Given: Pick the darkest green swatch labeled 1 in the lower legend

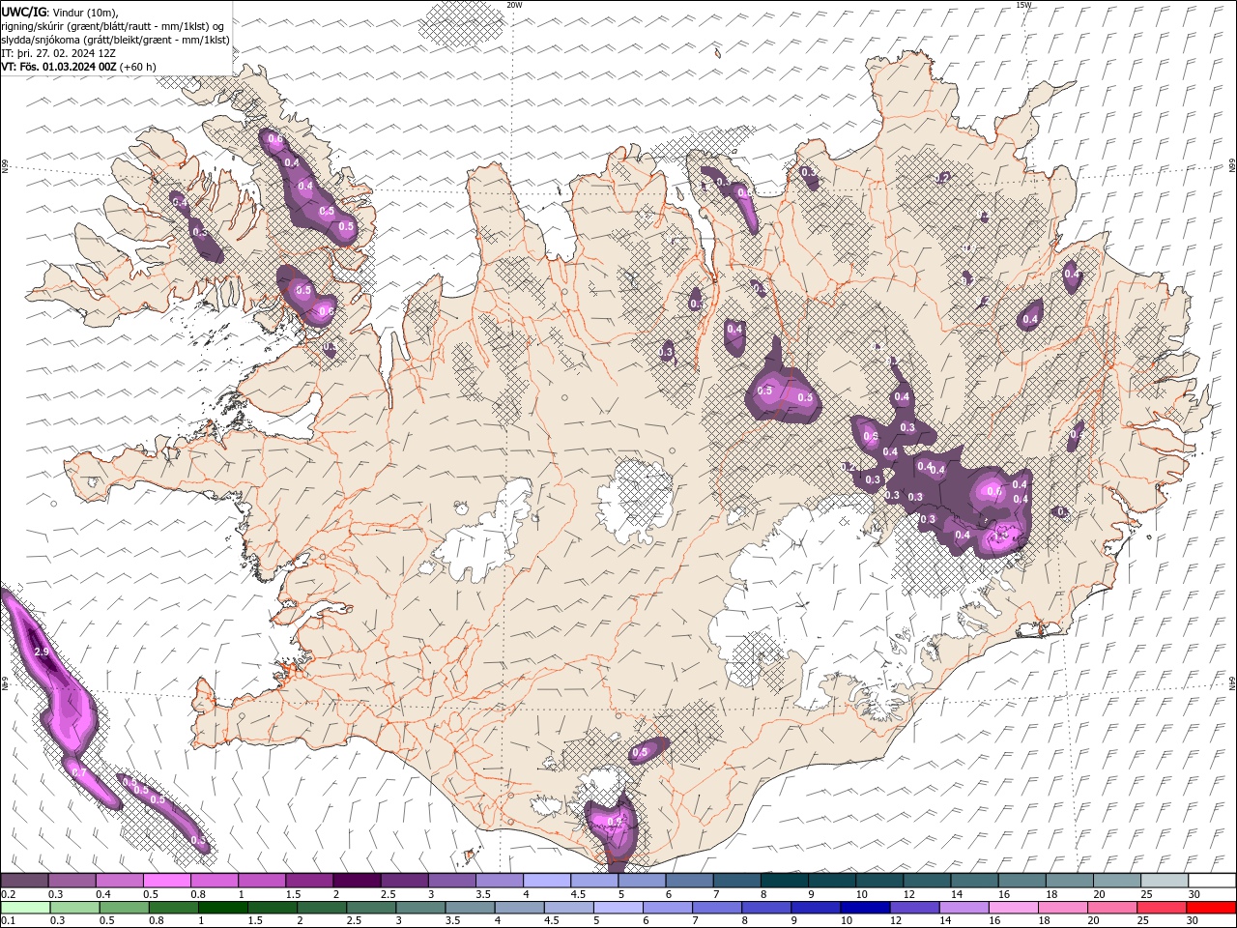Looking at the screenshot, I should click(x=223, y=908).
